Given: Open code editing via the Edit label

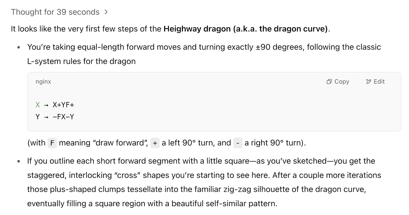Looking at the screenshot, I should (x=379, y=82).
